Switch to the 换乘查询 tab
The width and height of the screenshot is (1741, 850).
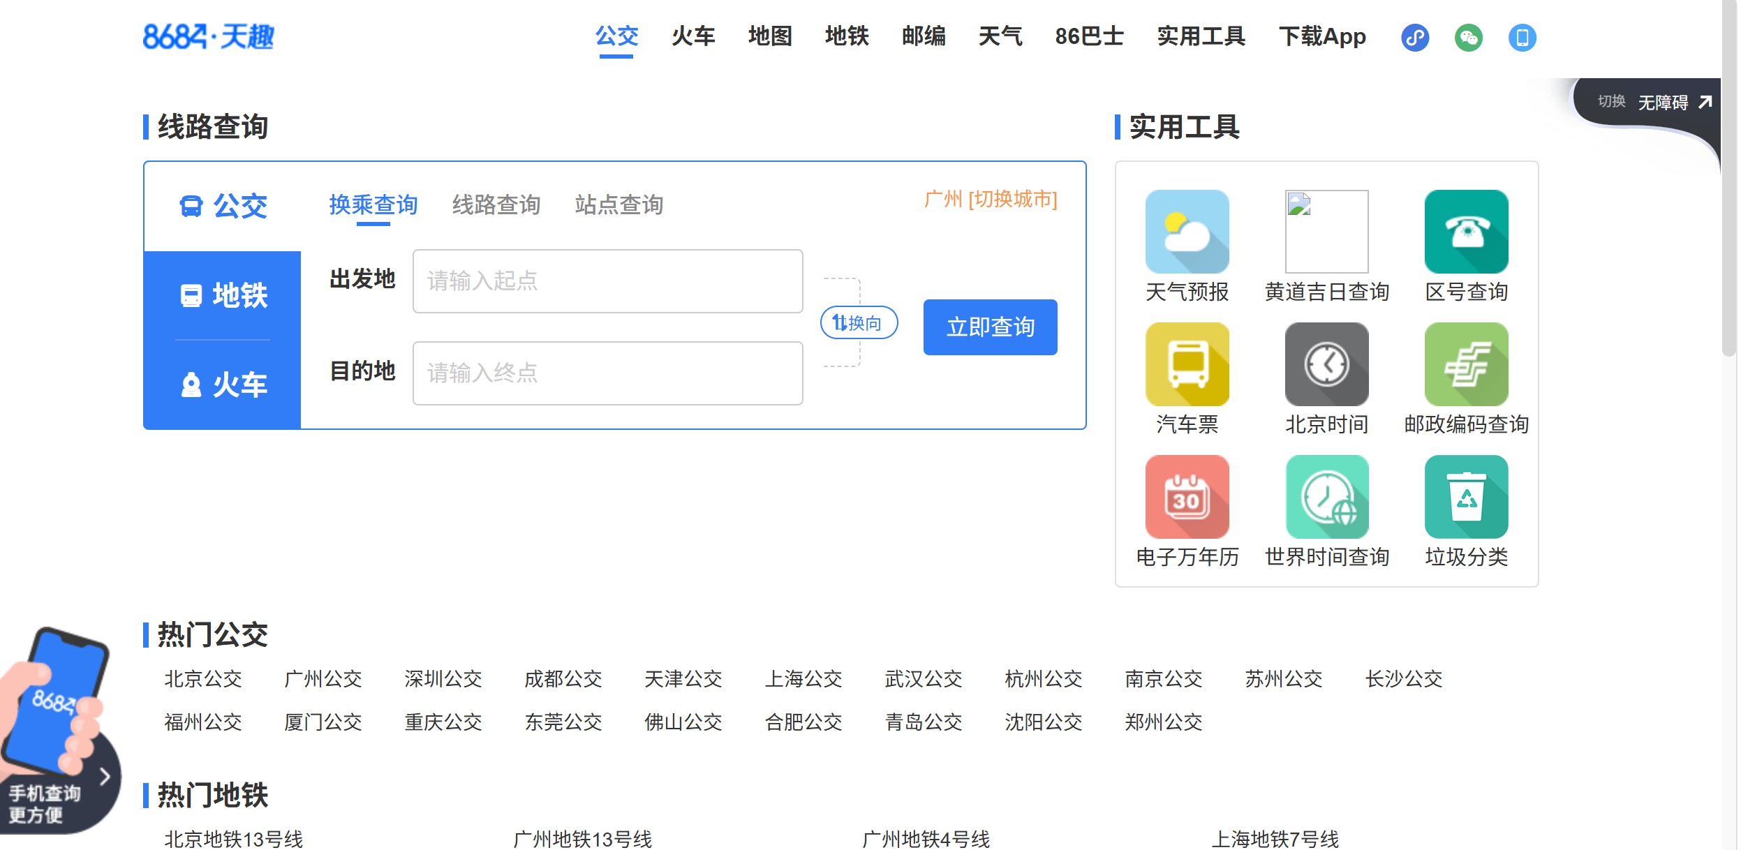click(x=373, y=204)
